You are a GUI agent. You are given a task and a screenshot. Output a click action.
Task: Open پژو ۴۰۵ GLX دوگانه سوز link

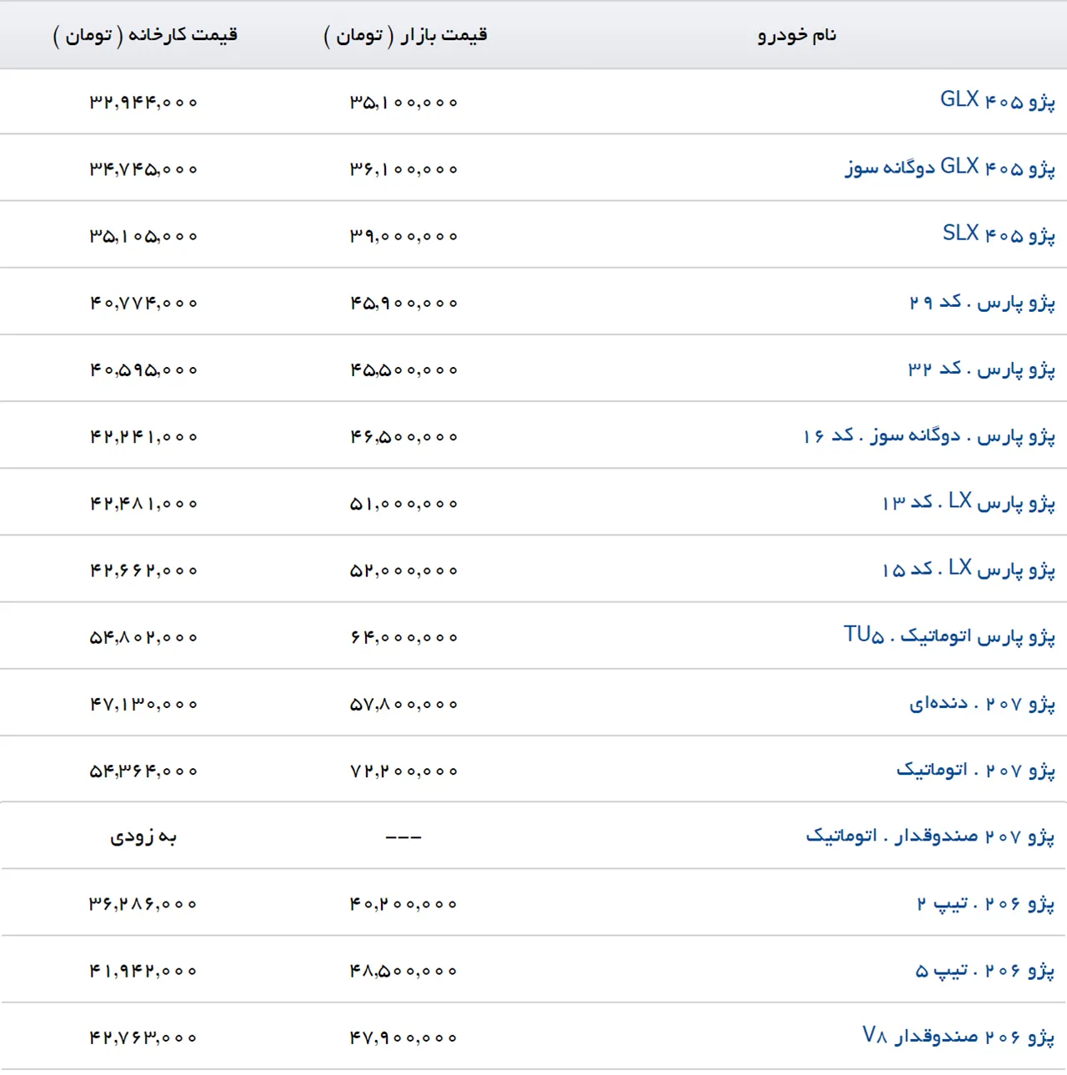[x=949, y=168]
